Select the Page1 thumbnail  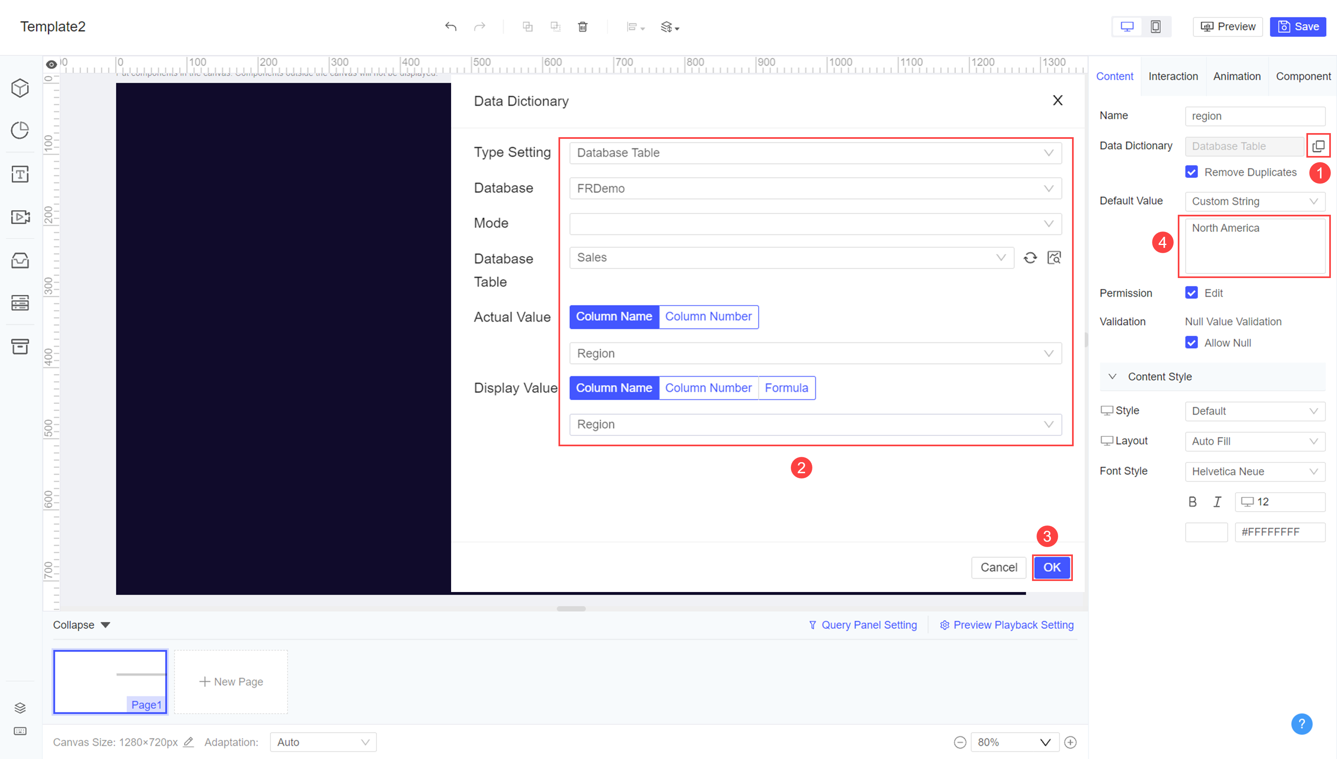click(x=110, y=682)
